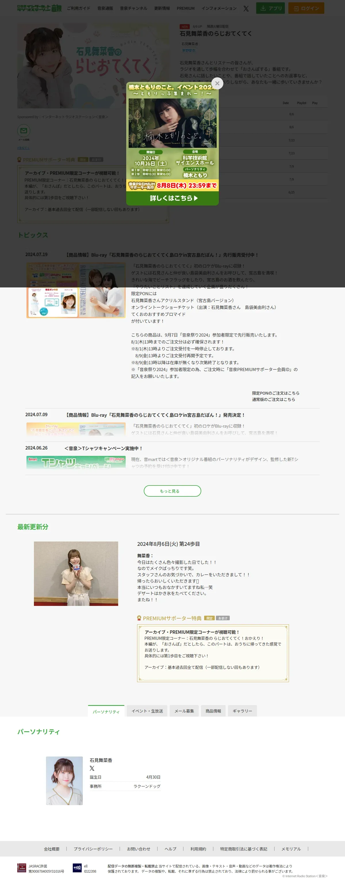Image resolution: width=345 pixels, height=885 pixels.
Task: Open プライバシーポリシー footer link
Action: coord(93,849)
